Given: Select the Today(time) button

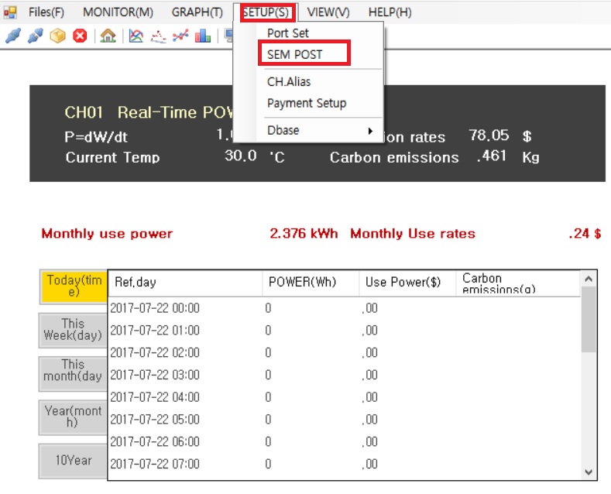Looking at the screenshot, I should click(x=74, y=286).
